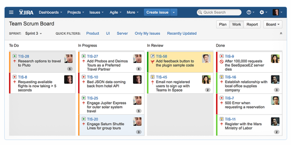Image resolution: width=291 pixels, height=145 pixels.
Task: Open issue link TIS-45
Action: click(x=161, y=77)
